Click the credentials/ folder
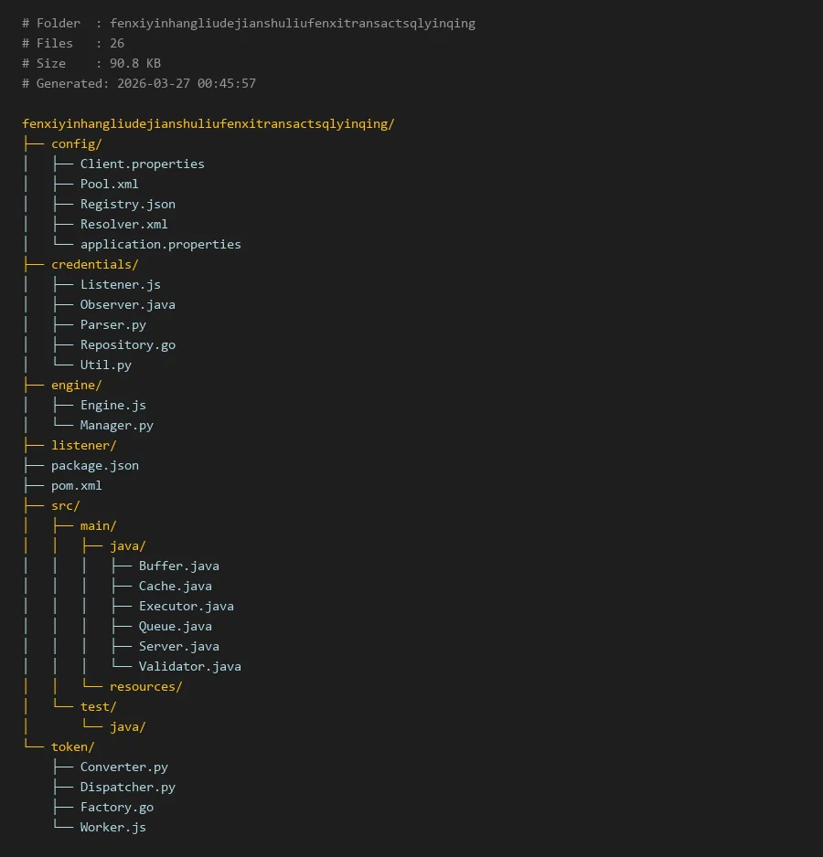The height and width of the screenshot is (857, 823). (94, 264)
